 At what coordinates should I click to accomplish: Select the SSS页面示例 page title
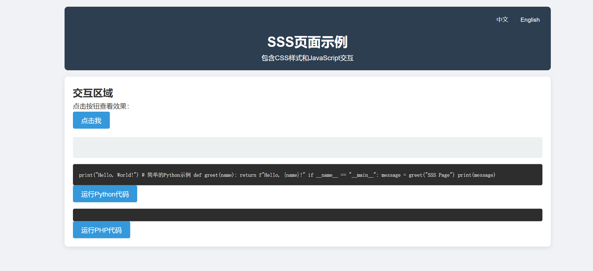tap(307, 42)
